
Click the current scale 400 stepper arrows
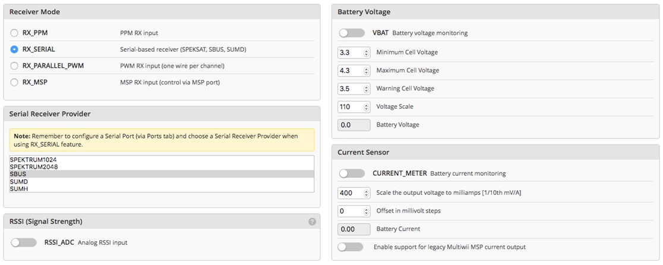366,193
